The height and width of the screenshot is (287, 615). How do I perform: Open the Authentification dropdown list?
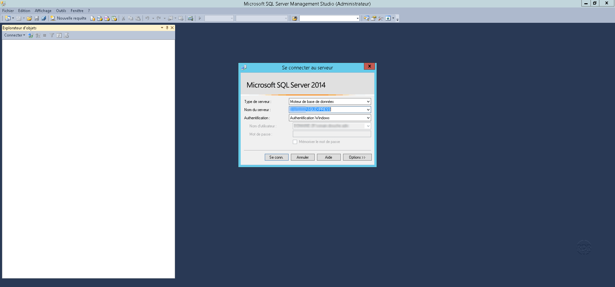[x=368, y=118]
